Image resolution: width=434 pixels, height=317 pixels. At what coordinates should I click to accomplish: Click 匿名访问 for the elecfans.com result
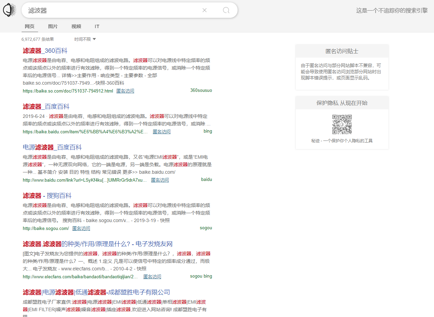click(x=152, y=277)
